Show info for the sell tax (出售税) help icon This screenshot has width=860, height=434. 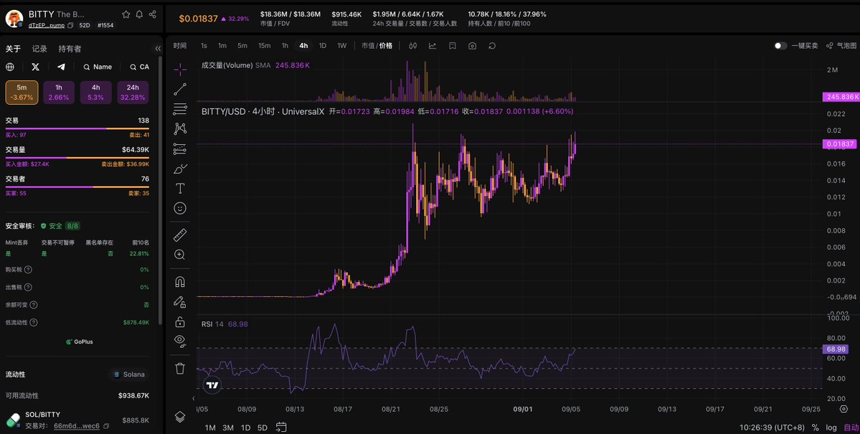point(28,288)
